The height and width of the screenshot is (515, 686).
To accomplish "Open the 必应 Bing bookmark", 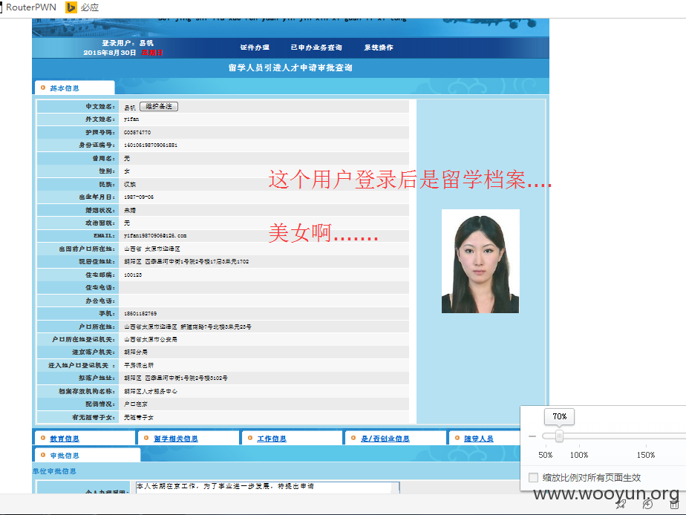I will coord(82,7).
